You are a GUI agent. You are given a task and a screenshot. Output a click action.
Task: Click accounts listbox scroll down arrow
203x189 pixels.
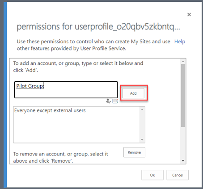tap(142, 140)
